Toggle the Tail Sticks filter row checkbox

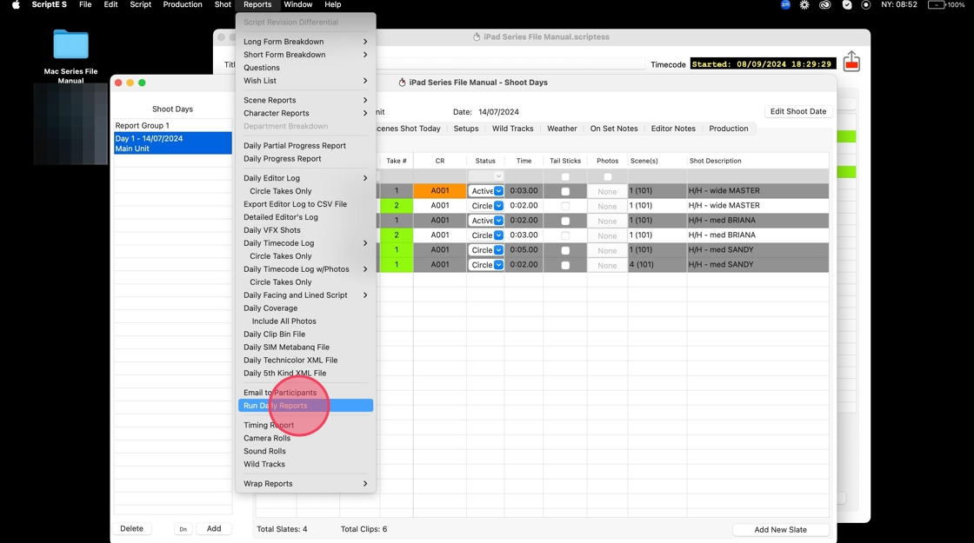[565, 177]
